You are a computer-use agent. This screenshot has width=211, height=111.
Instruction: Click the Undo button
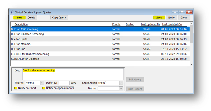click(172, 18)
